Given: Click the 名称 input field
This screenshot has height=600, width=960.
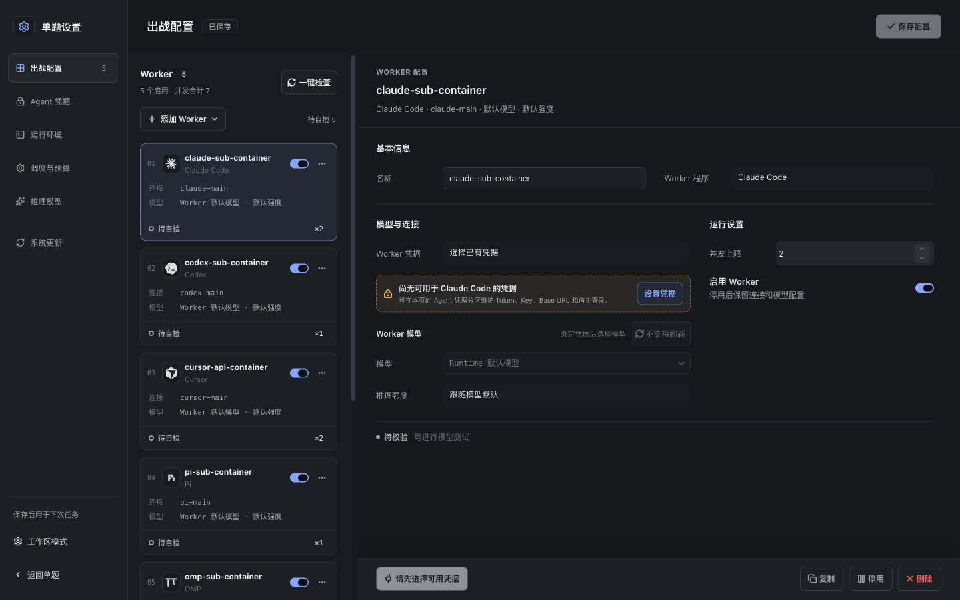Looking at the screenshot, I should click(544, 179).
